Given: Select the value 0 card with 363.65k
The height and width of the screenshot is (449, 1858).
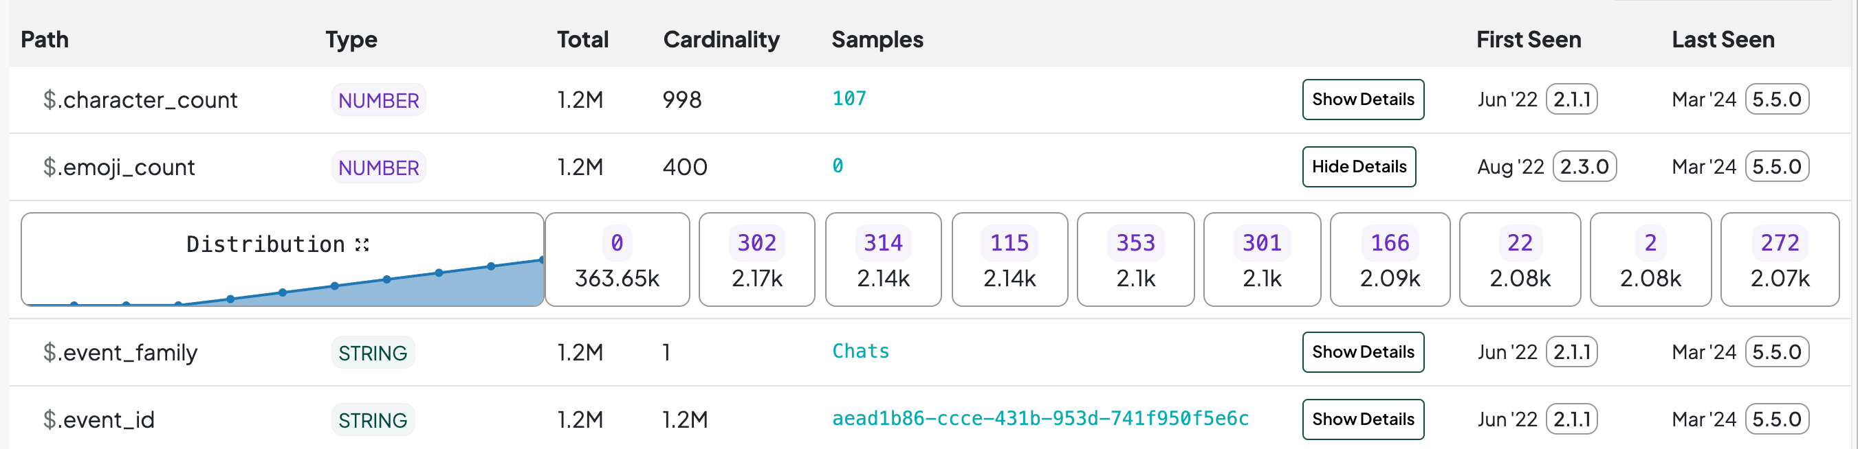Looking at the screenshot, I should click(x=617, y=260).
